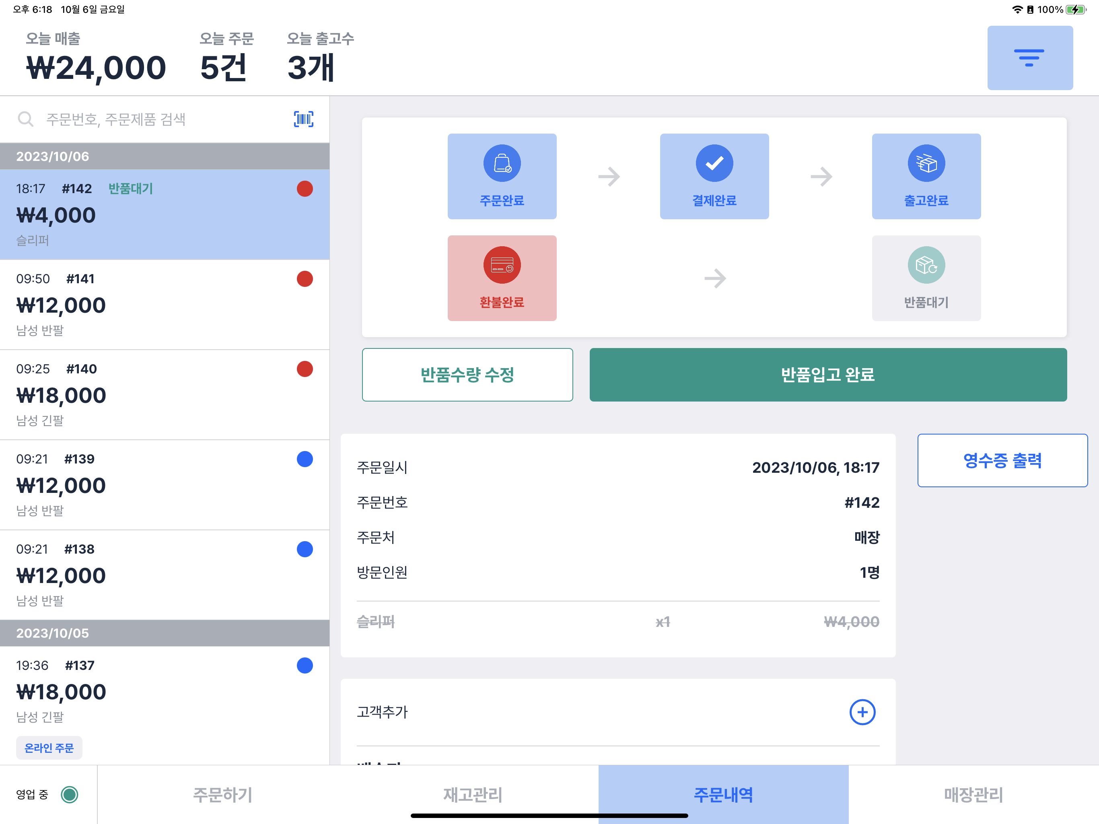Click the order search input field

click(x=159, y=119)
